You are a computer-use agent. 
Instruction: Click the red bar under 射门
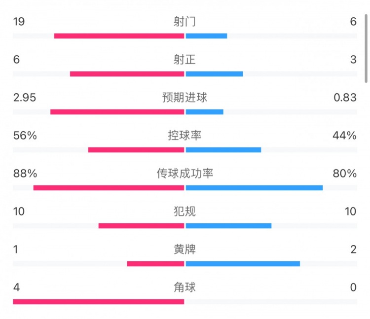tap(119, 36)
